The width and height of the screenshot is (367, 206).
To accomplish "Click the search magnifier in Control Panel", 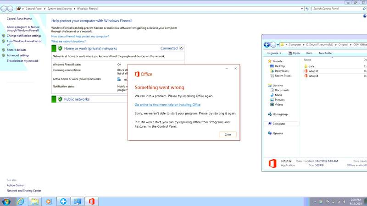I will (364, 9).
